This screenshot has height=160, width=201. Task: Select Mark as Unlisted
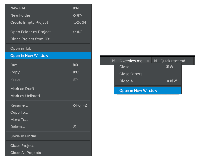(x=25, y=96)
